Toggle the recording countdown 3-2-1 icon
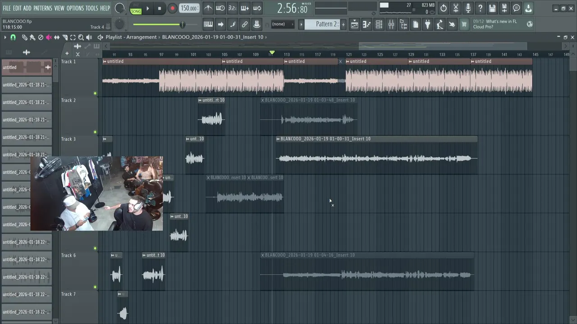Viewport: 577px width, 324px height. tap(232, 8)
